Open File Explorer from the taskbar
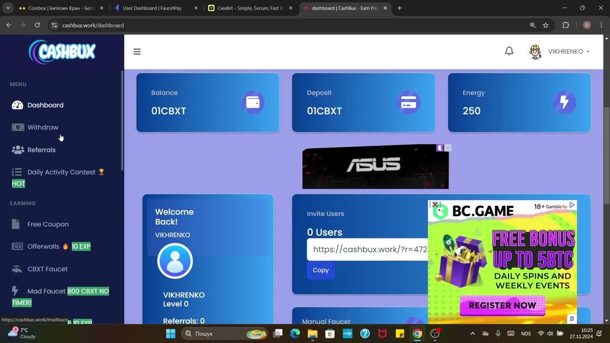Screen dimensions: 610x343 pos(312,333)
